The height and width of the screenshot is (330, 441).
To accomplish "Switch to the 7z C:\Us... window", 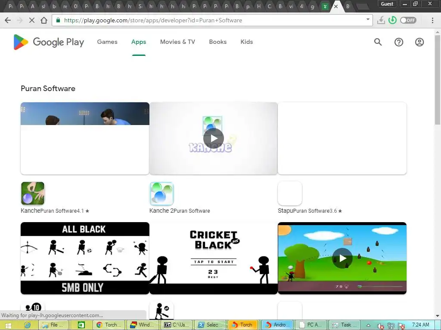I will coord(176,325).
